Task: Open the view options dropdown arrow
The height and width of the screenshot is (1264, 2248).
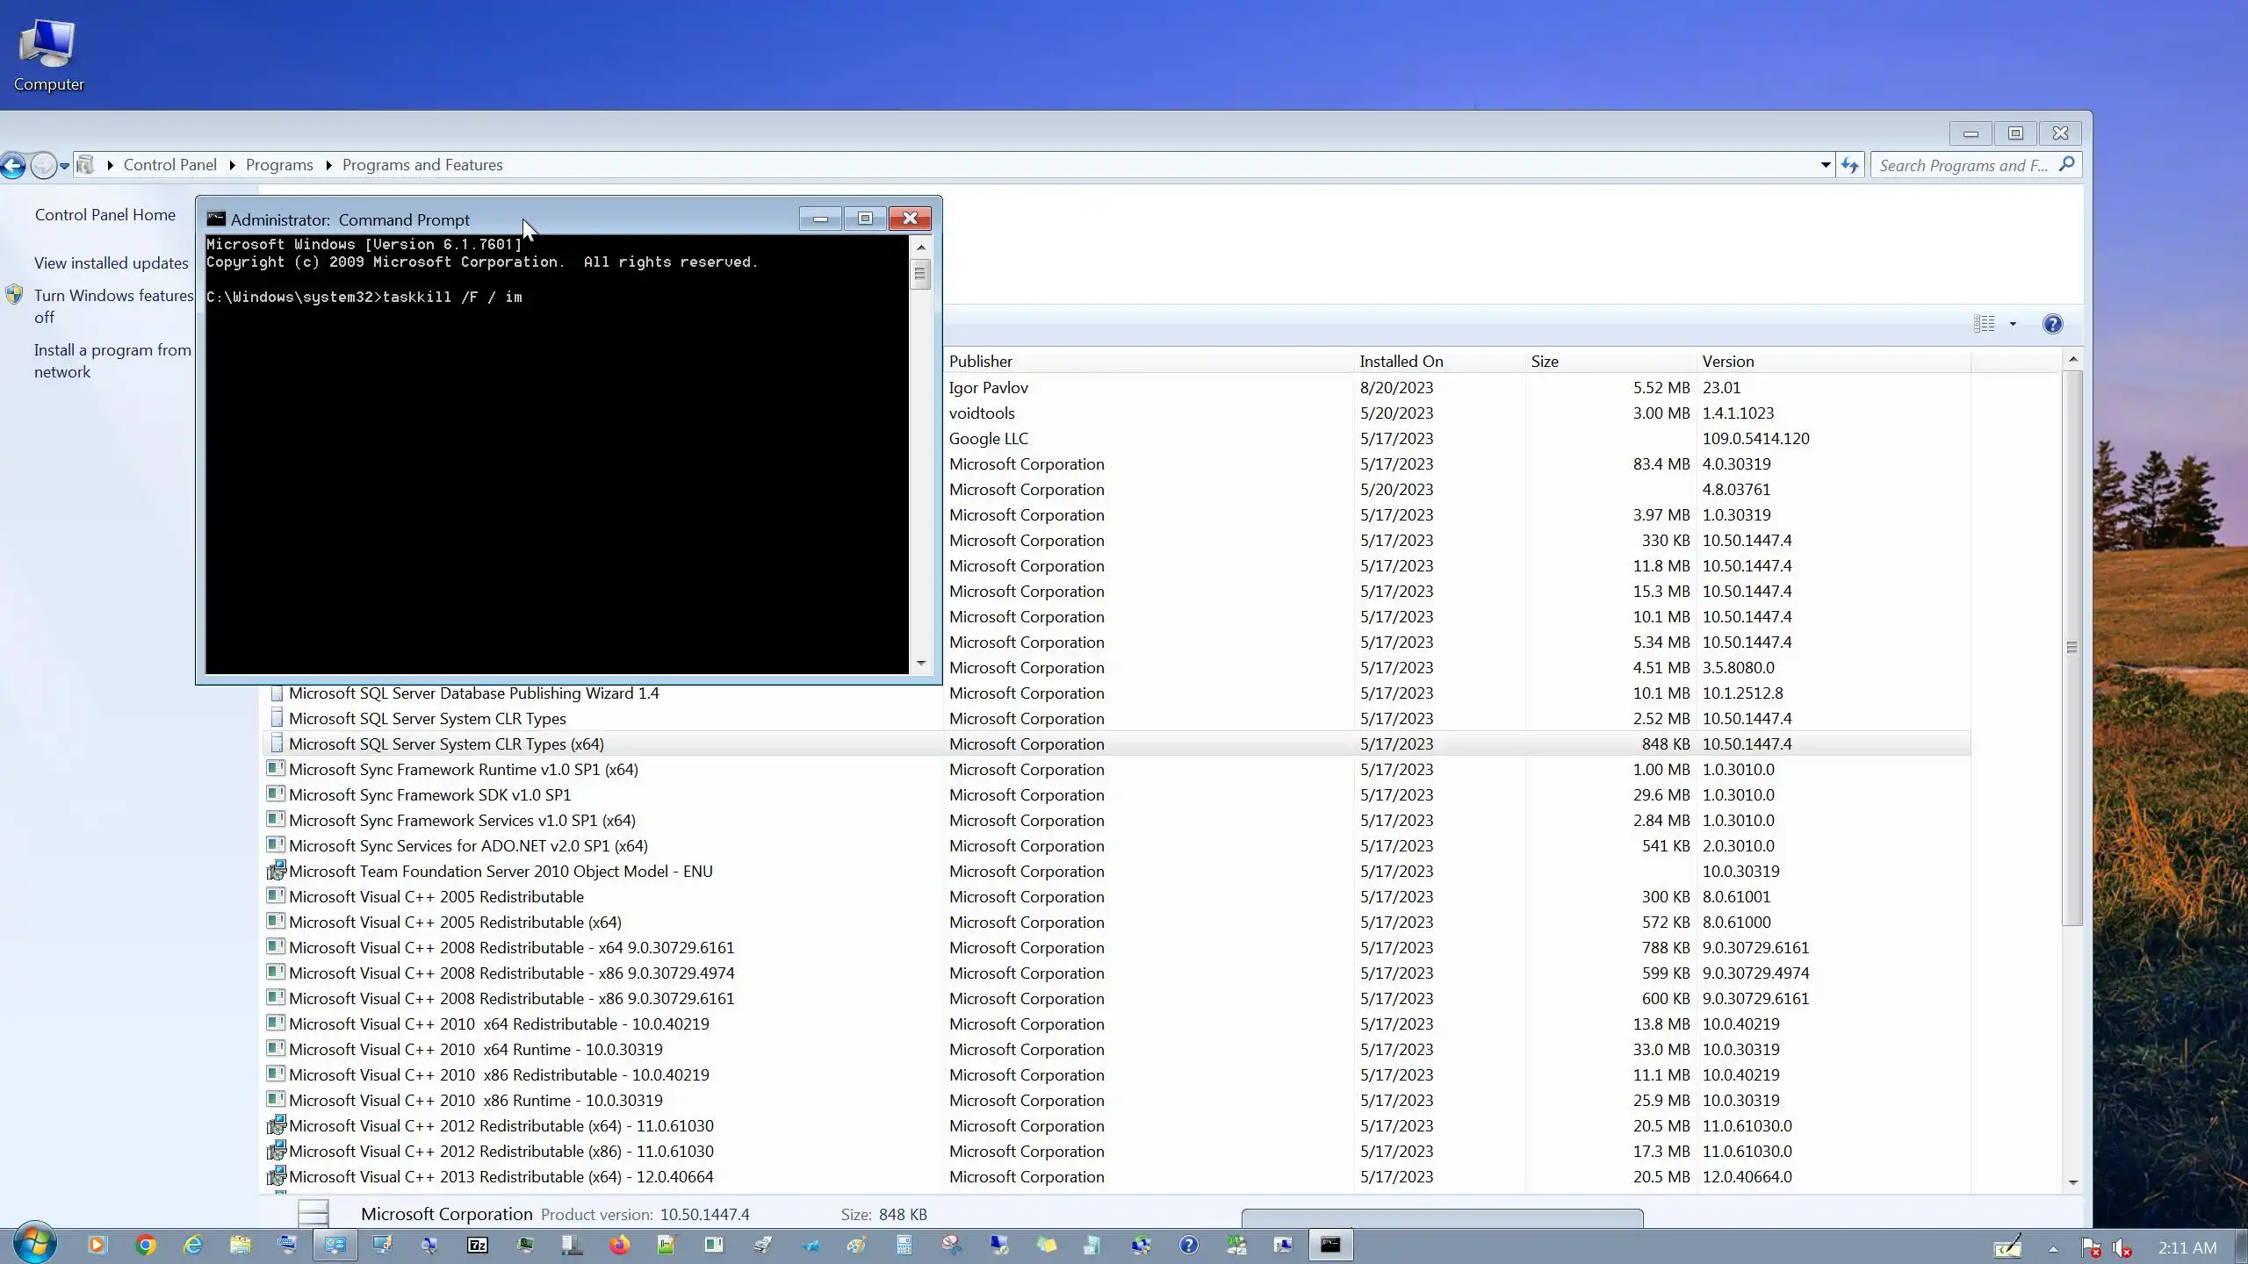Action: click(2013, 324)
